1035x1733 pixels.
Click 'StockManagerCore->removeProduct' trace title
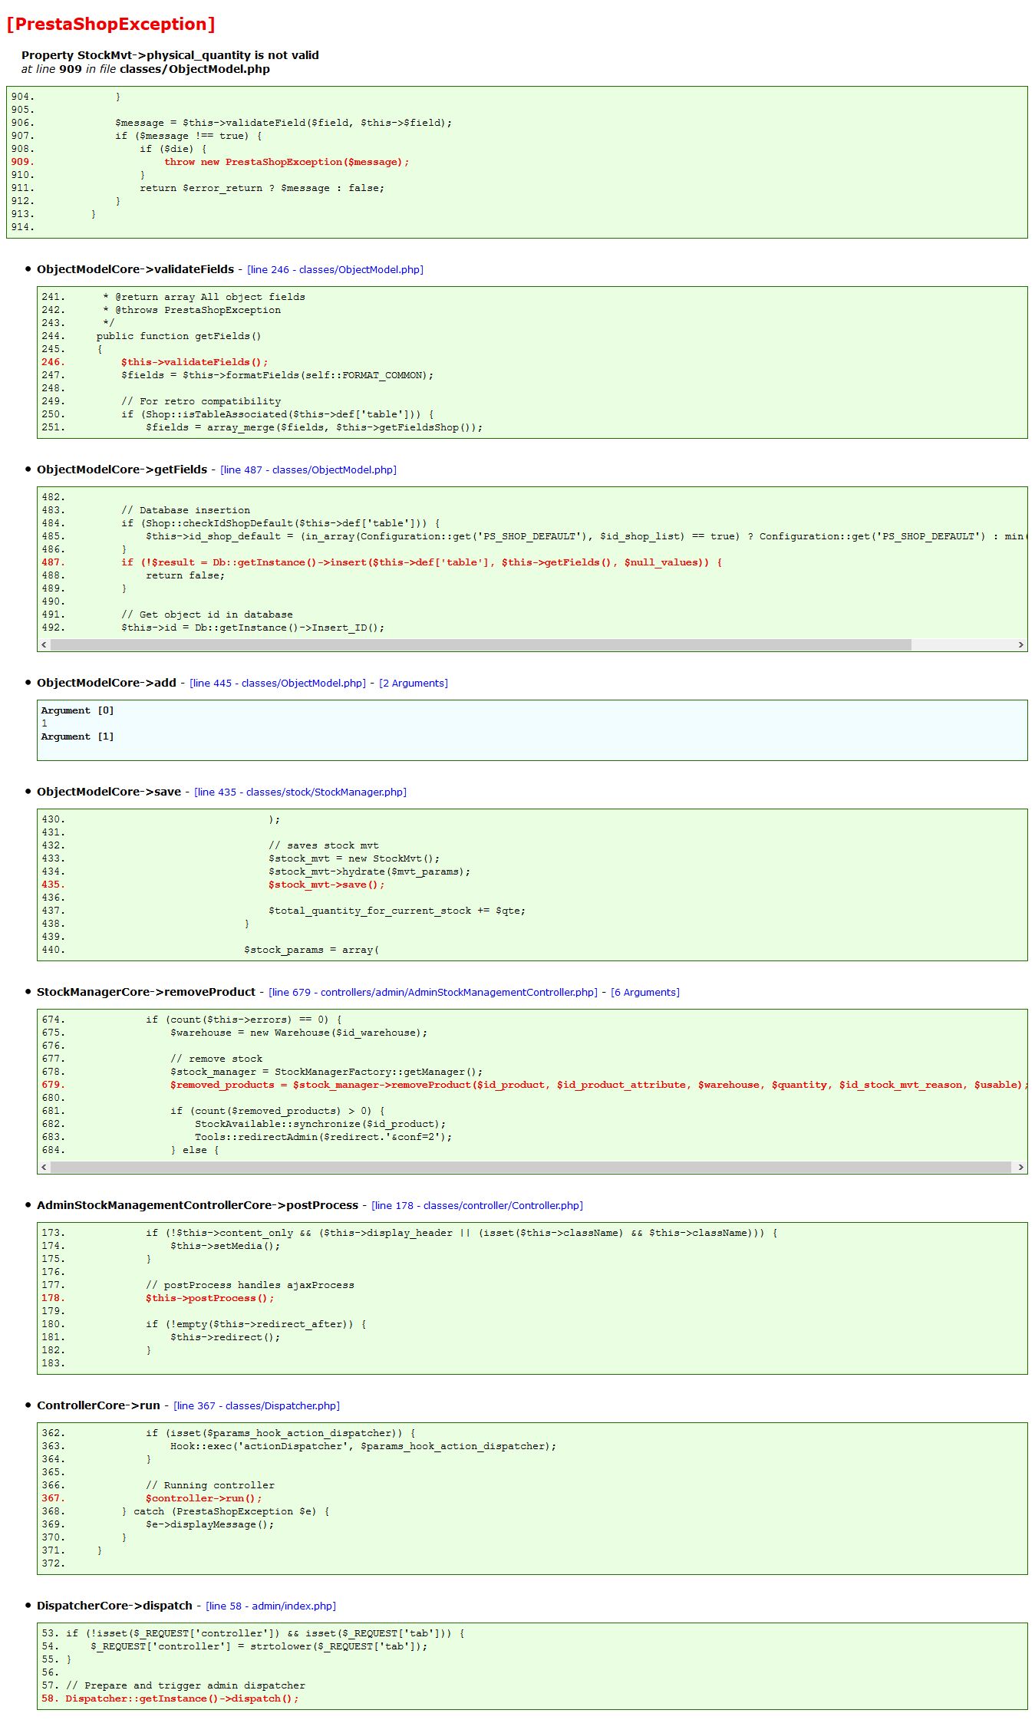tap(146, 992)
